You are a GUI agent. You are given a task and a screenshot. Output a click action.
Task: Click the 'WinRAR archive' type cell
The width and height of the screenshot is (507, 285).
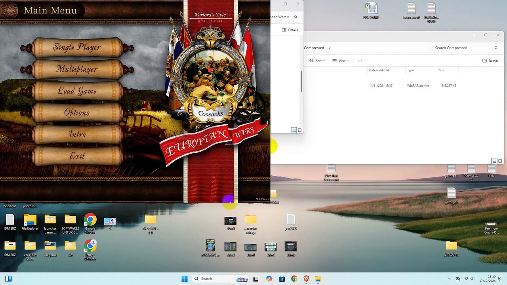(418, 85)
